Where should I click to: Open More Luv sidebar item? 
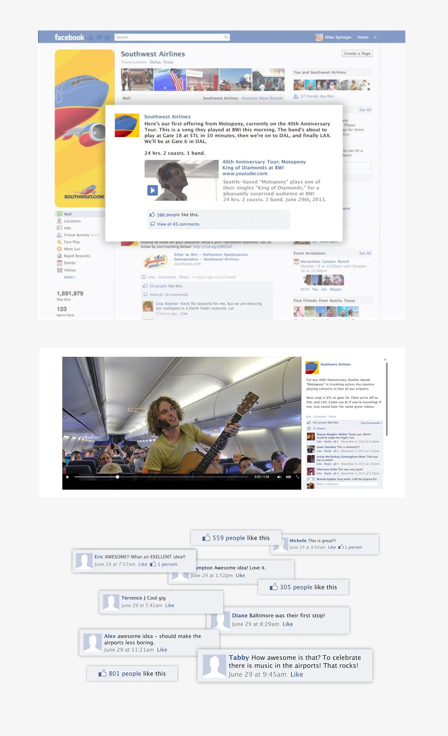pyautogui.click(x=72, y=249)
